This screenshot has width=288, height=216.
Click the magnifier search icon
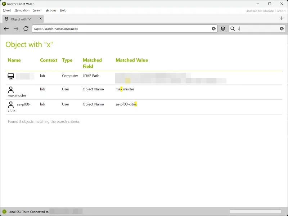[233, 29]
